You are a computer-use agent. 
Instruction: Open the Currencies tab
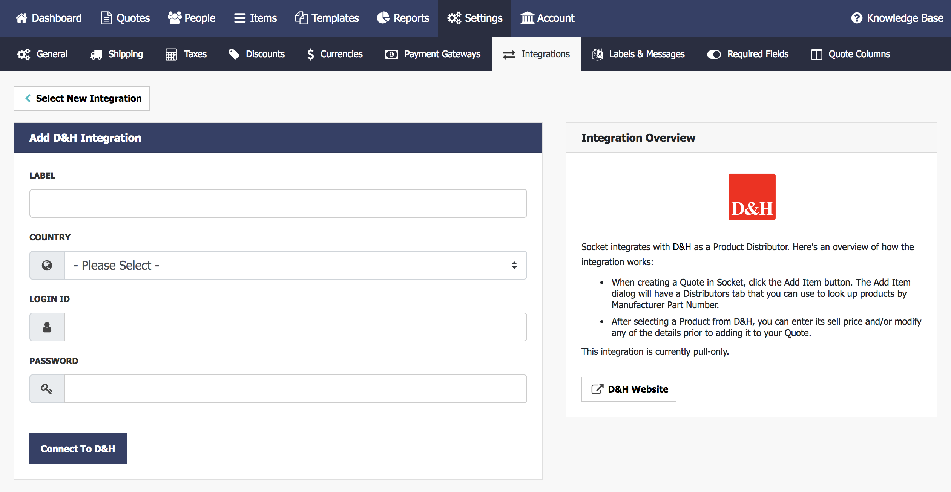coord(335,54)
